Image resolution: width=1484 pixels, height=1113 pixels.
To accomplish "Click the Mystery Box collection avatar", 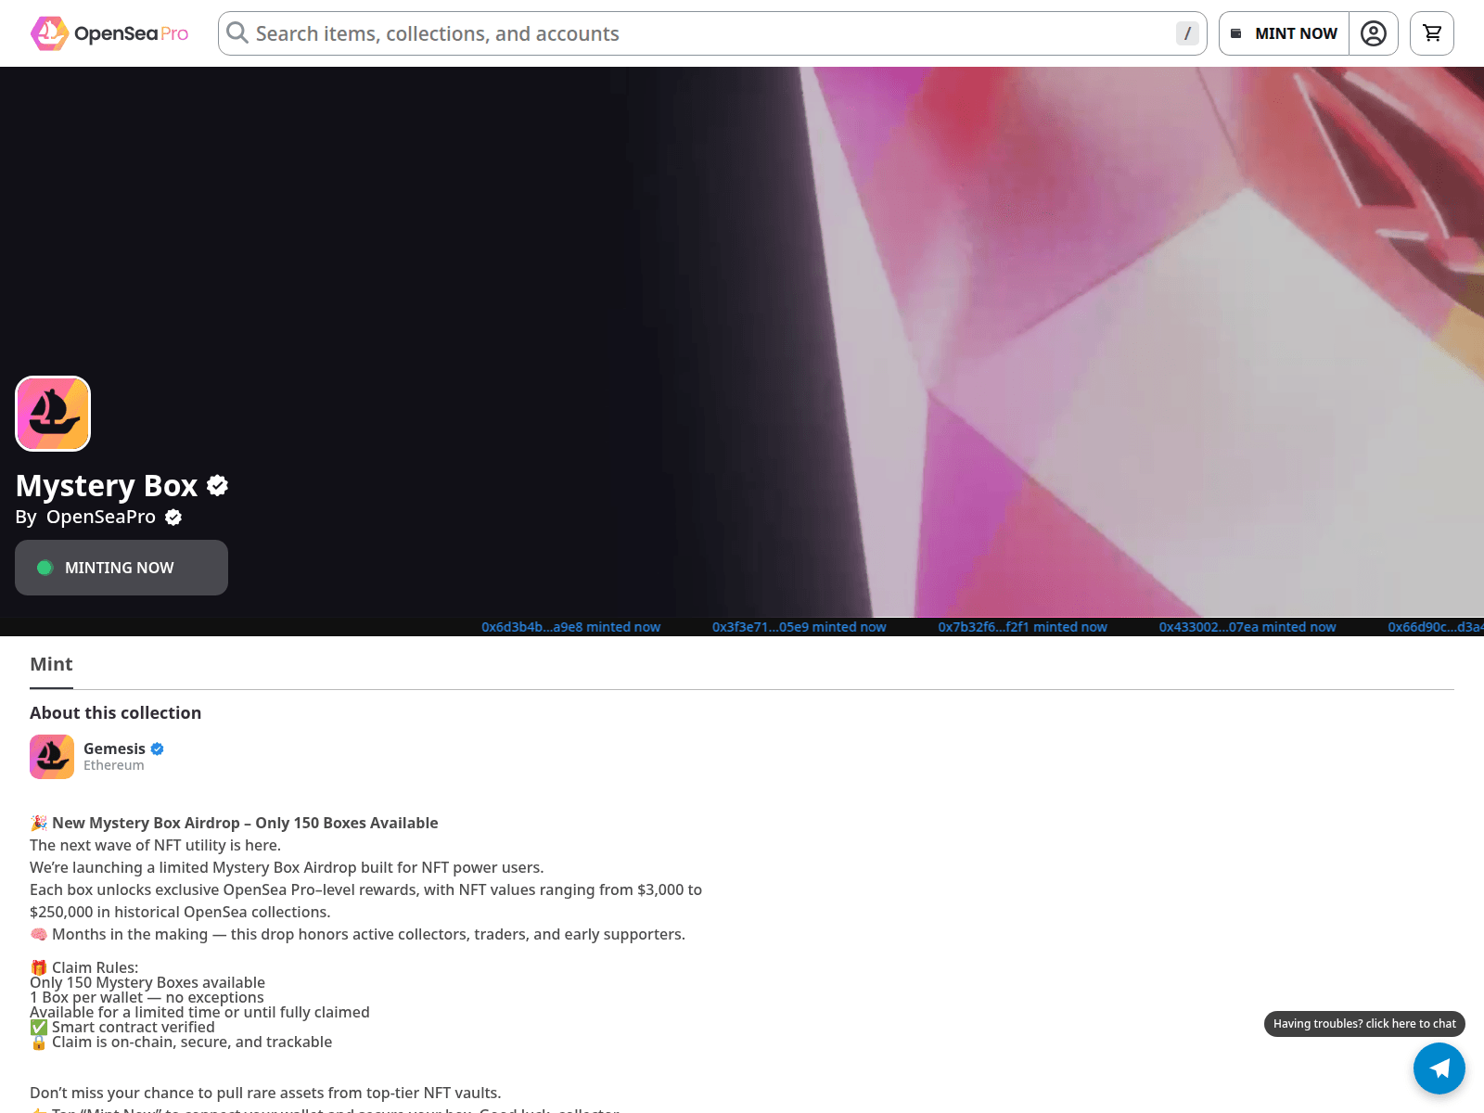I will point(53,414).
